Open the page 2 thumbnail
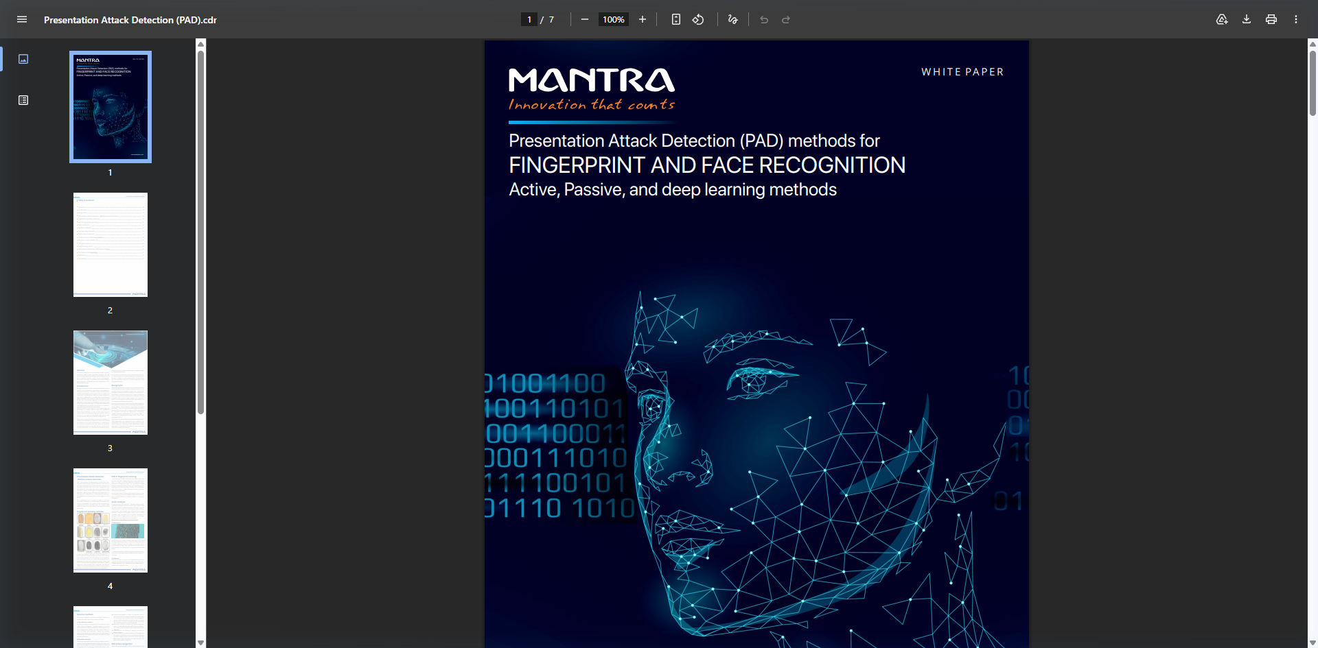Image resolution: width=1318 pixels, height=648 pixels. [x=111, y=245]
